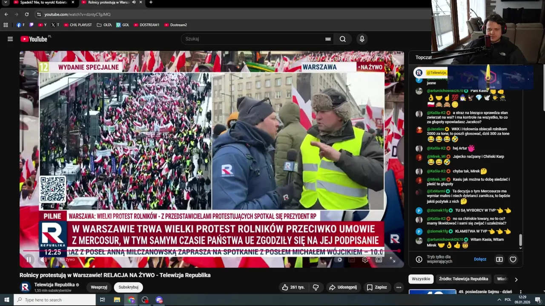Close the Spadek? Nie, to wyrok tab

73,3
